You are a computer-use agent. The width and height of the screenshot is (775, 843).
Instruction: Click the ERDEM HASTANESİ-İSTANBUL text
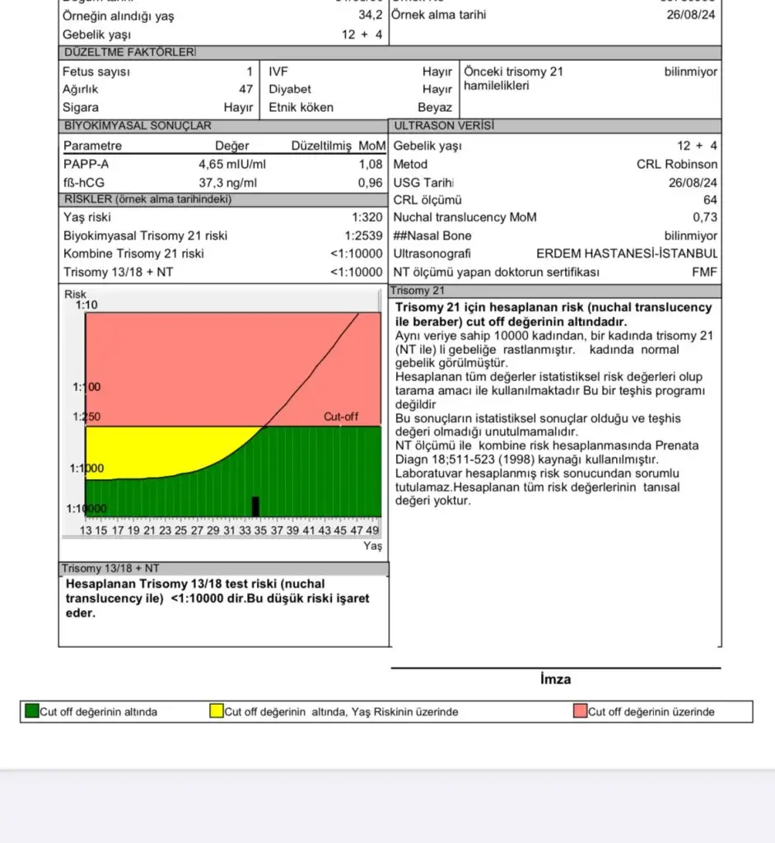[x=627, y=254]
